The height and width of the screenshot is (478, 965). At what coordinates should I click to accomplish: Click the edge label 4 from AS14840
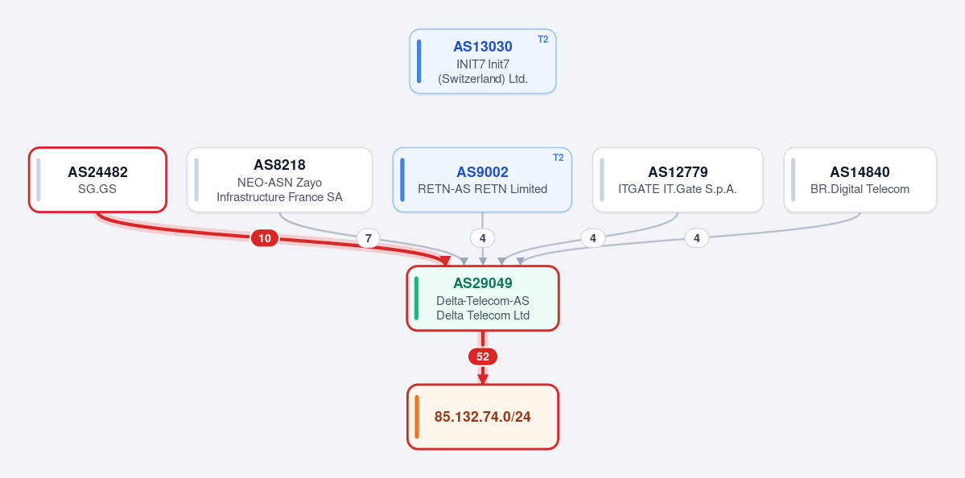pos(697,238)
